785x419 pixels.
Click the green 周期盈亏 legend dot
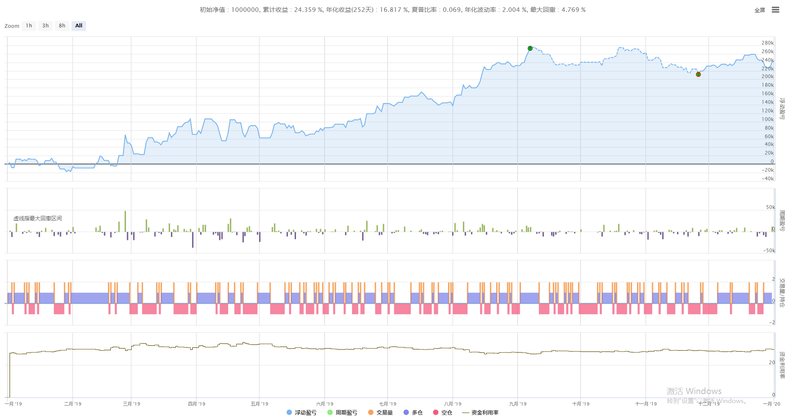(330, 412)
